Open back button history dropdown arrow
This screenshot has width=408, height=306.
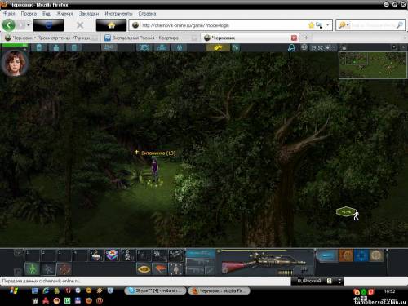pyautogui.click(x=29, y=25)
